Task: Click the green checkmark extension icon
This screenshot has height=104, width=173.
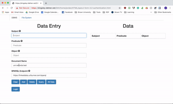Action: pos(129,8)
